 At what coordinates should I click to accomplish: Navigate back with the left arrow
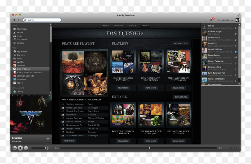pyautogui.click(x=14, y=20)
